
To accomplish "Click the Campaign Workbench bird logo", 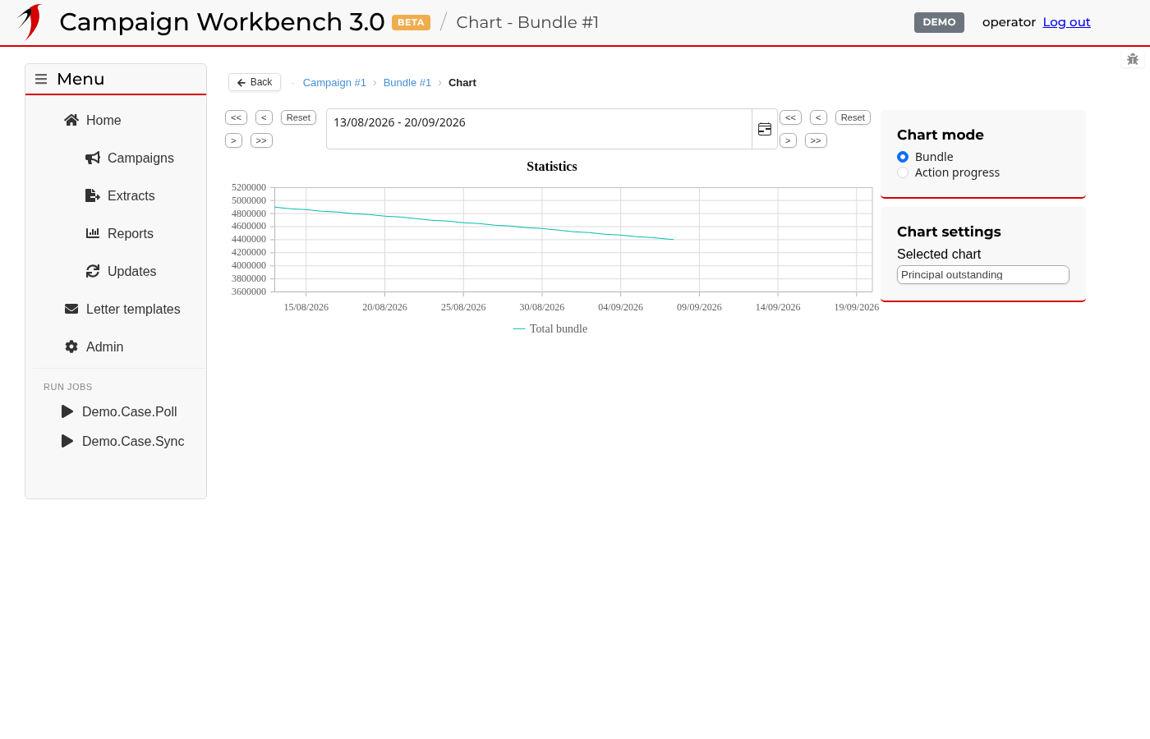I will 30,22.
